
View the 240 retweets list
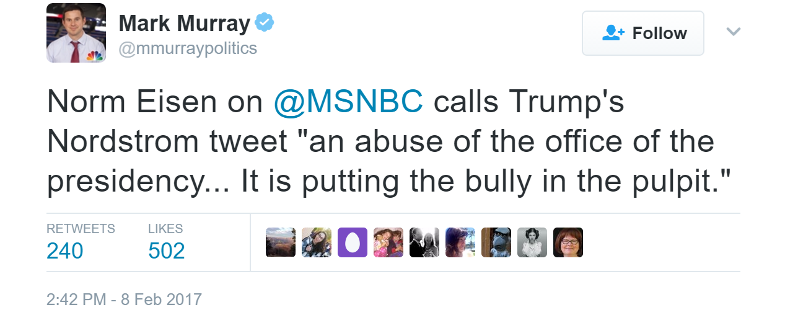coord(65,250)
